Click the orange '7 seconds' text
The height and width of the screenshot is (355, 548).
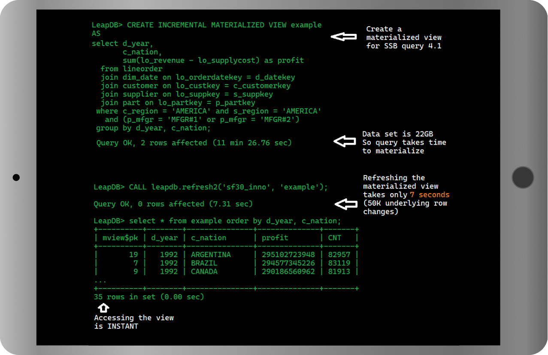pyautogui.click(x=430, y=195)
